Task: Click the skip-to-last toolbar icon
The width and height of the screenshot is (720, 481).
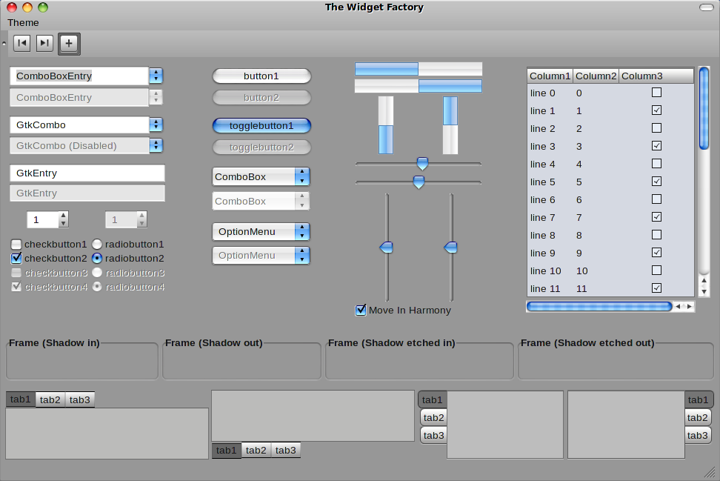Action: point(44,44)
